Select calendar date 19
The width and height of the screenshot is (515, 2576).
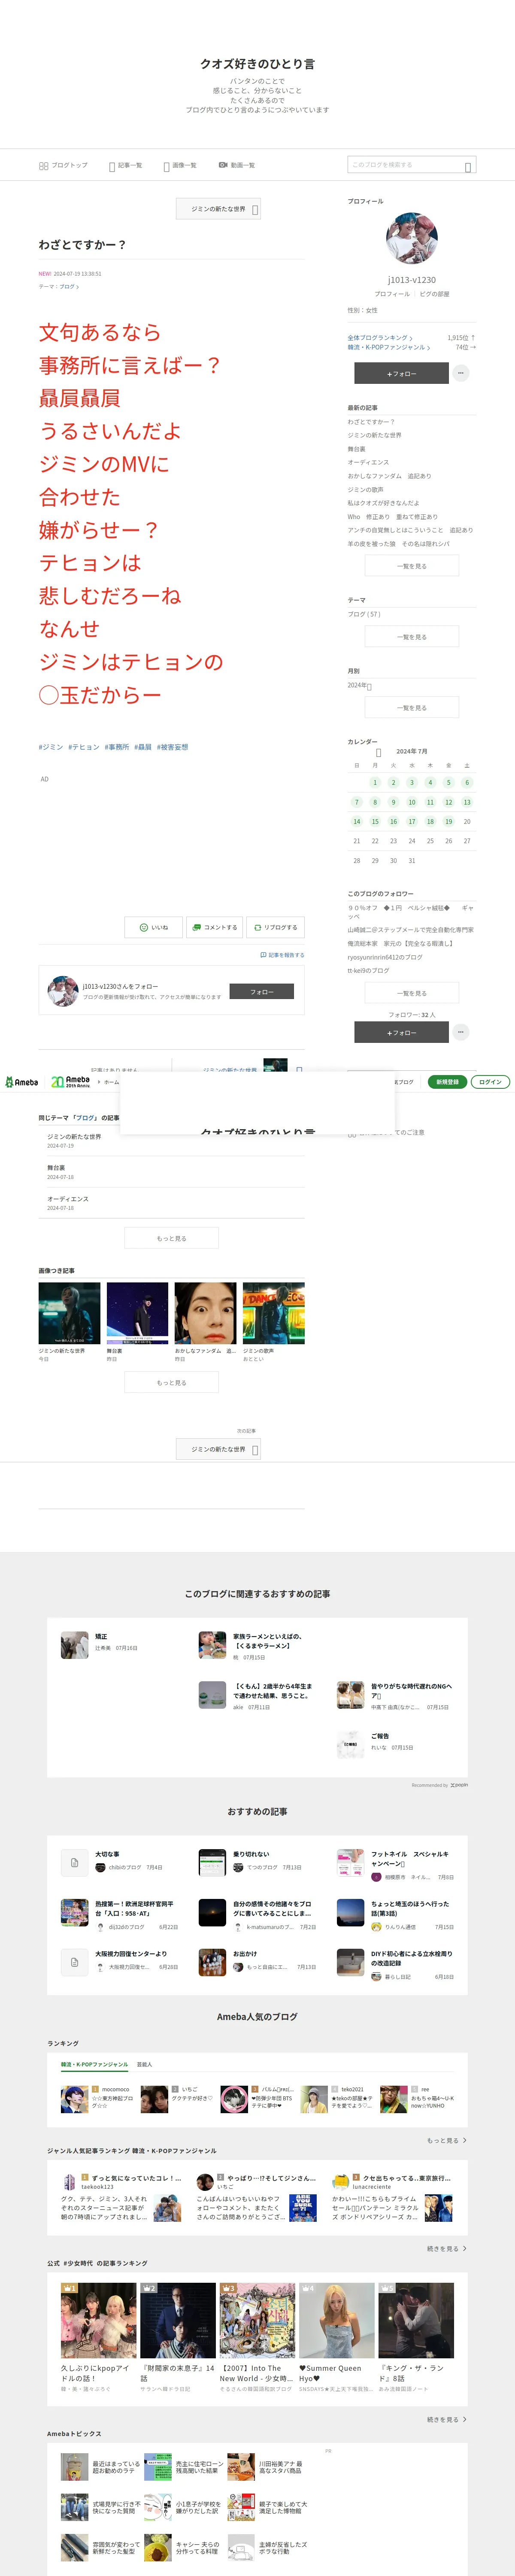click(x=448, y=822)
